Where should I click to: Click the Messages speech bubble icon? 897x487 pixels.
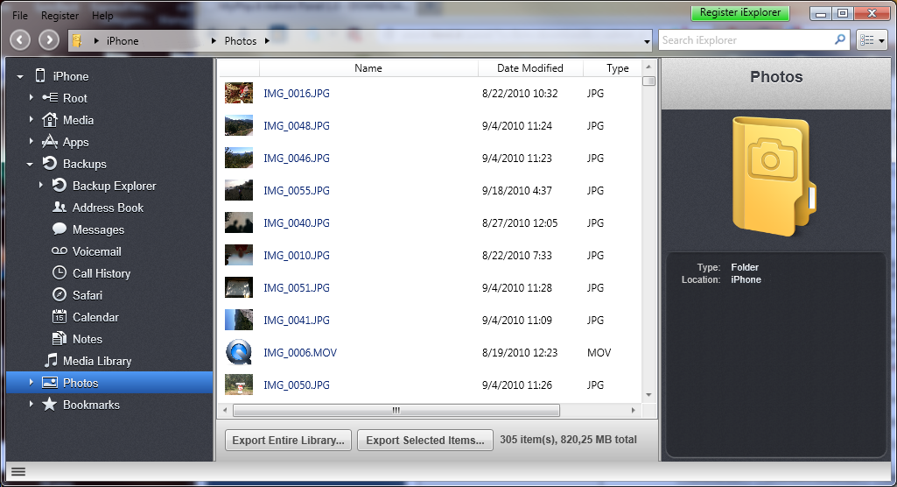(60, 229)
